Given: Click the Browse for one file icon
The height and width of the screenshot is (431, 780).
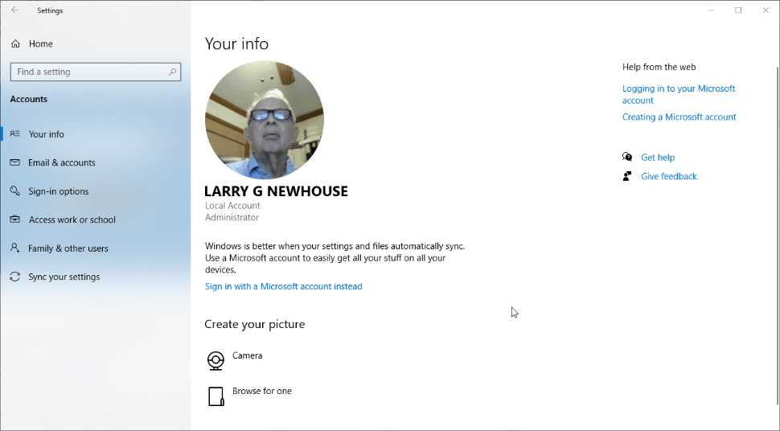Looking at the screenshot, I should 216,396.
